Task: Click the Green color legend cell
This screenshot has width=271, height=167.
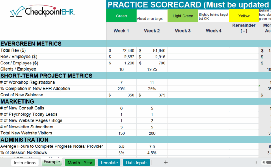Action: click(x=121, y=16)
